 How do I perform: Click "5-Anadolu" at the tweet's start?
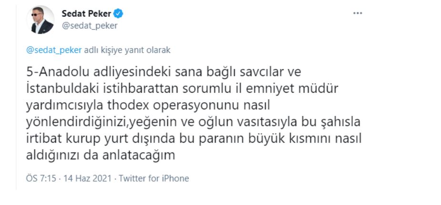point(54,72)
